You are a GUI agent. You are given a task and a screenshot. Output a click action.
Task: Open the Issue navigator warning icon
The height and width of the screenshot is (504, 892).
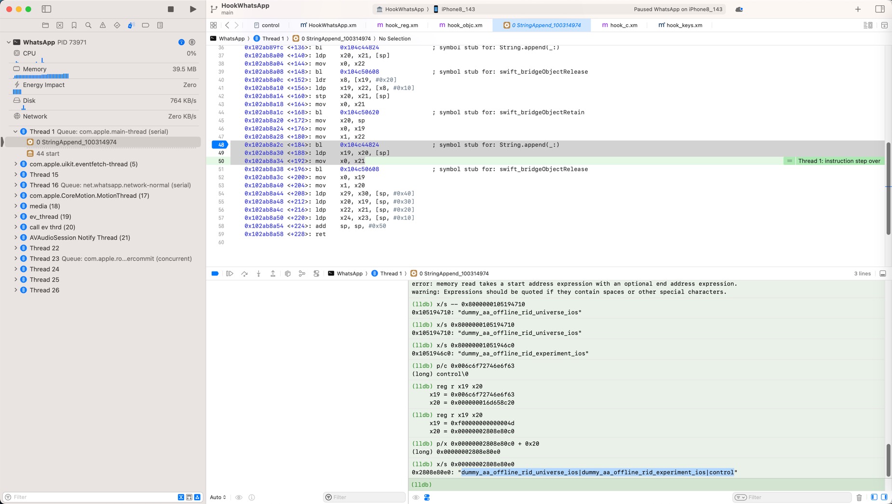pyautogui.click(x=103, y=25)
